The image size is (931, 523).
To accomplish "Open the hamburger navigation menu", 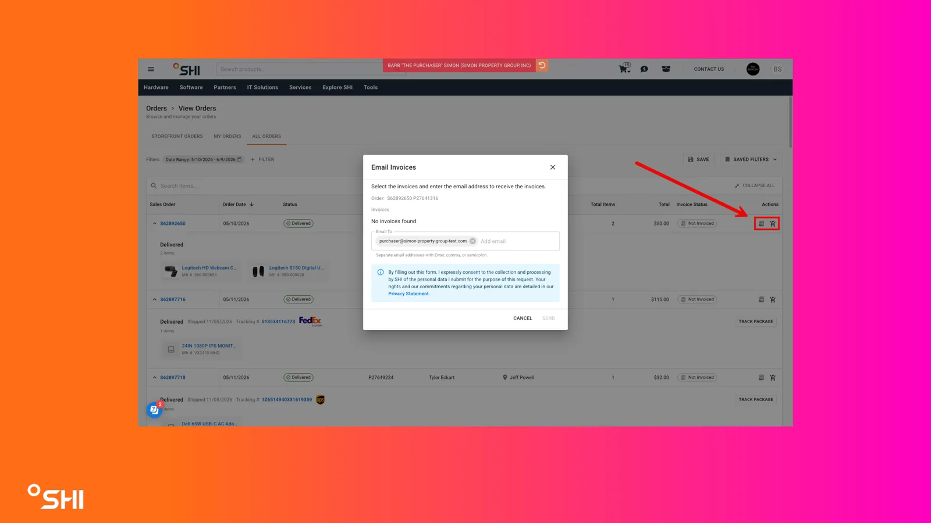I will pyautogui.click(x=151, y=69).
